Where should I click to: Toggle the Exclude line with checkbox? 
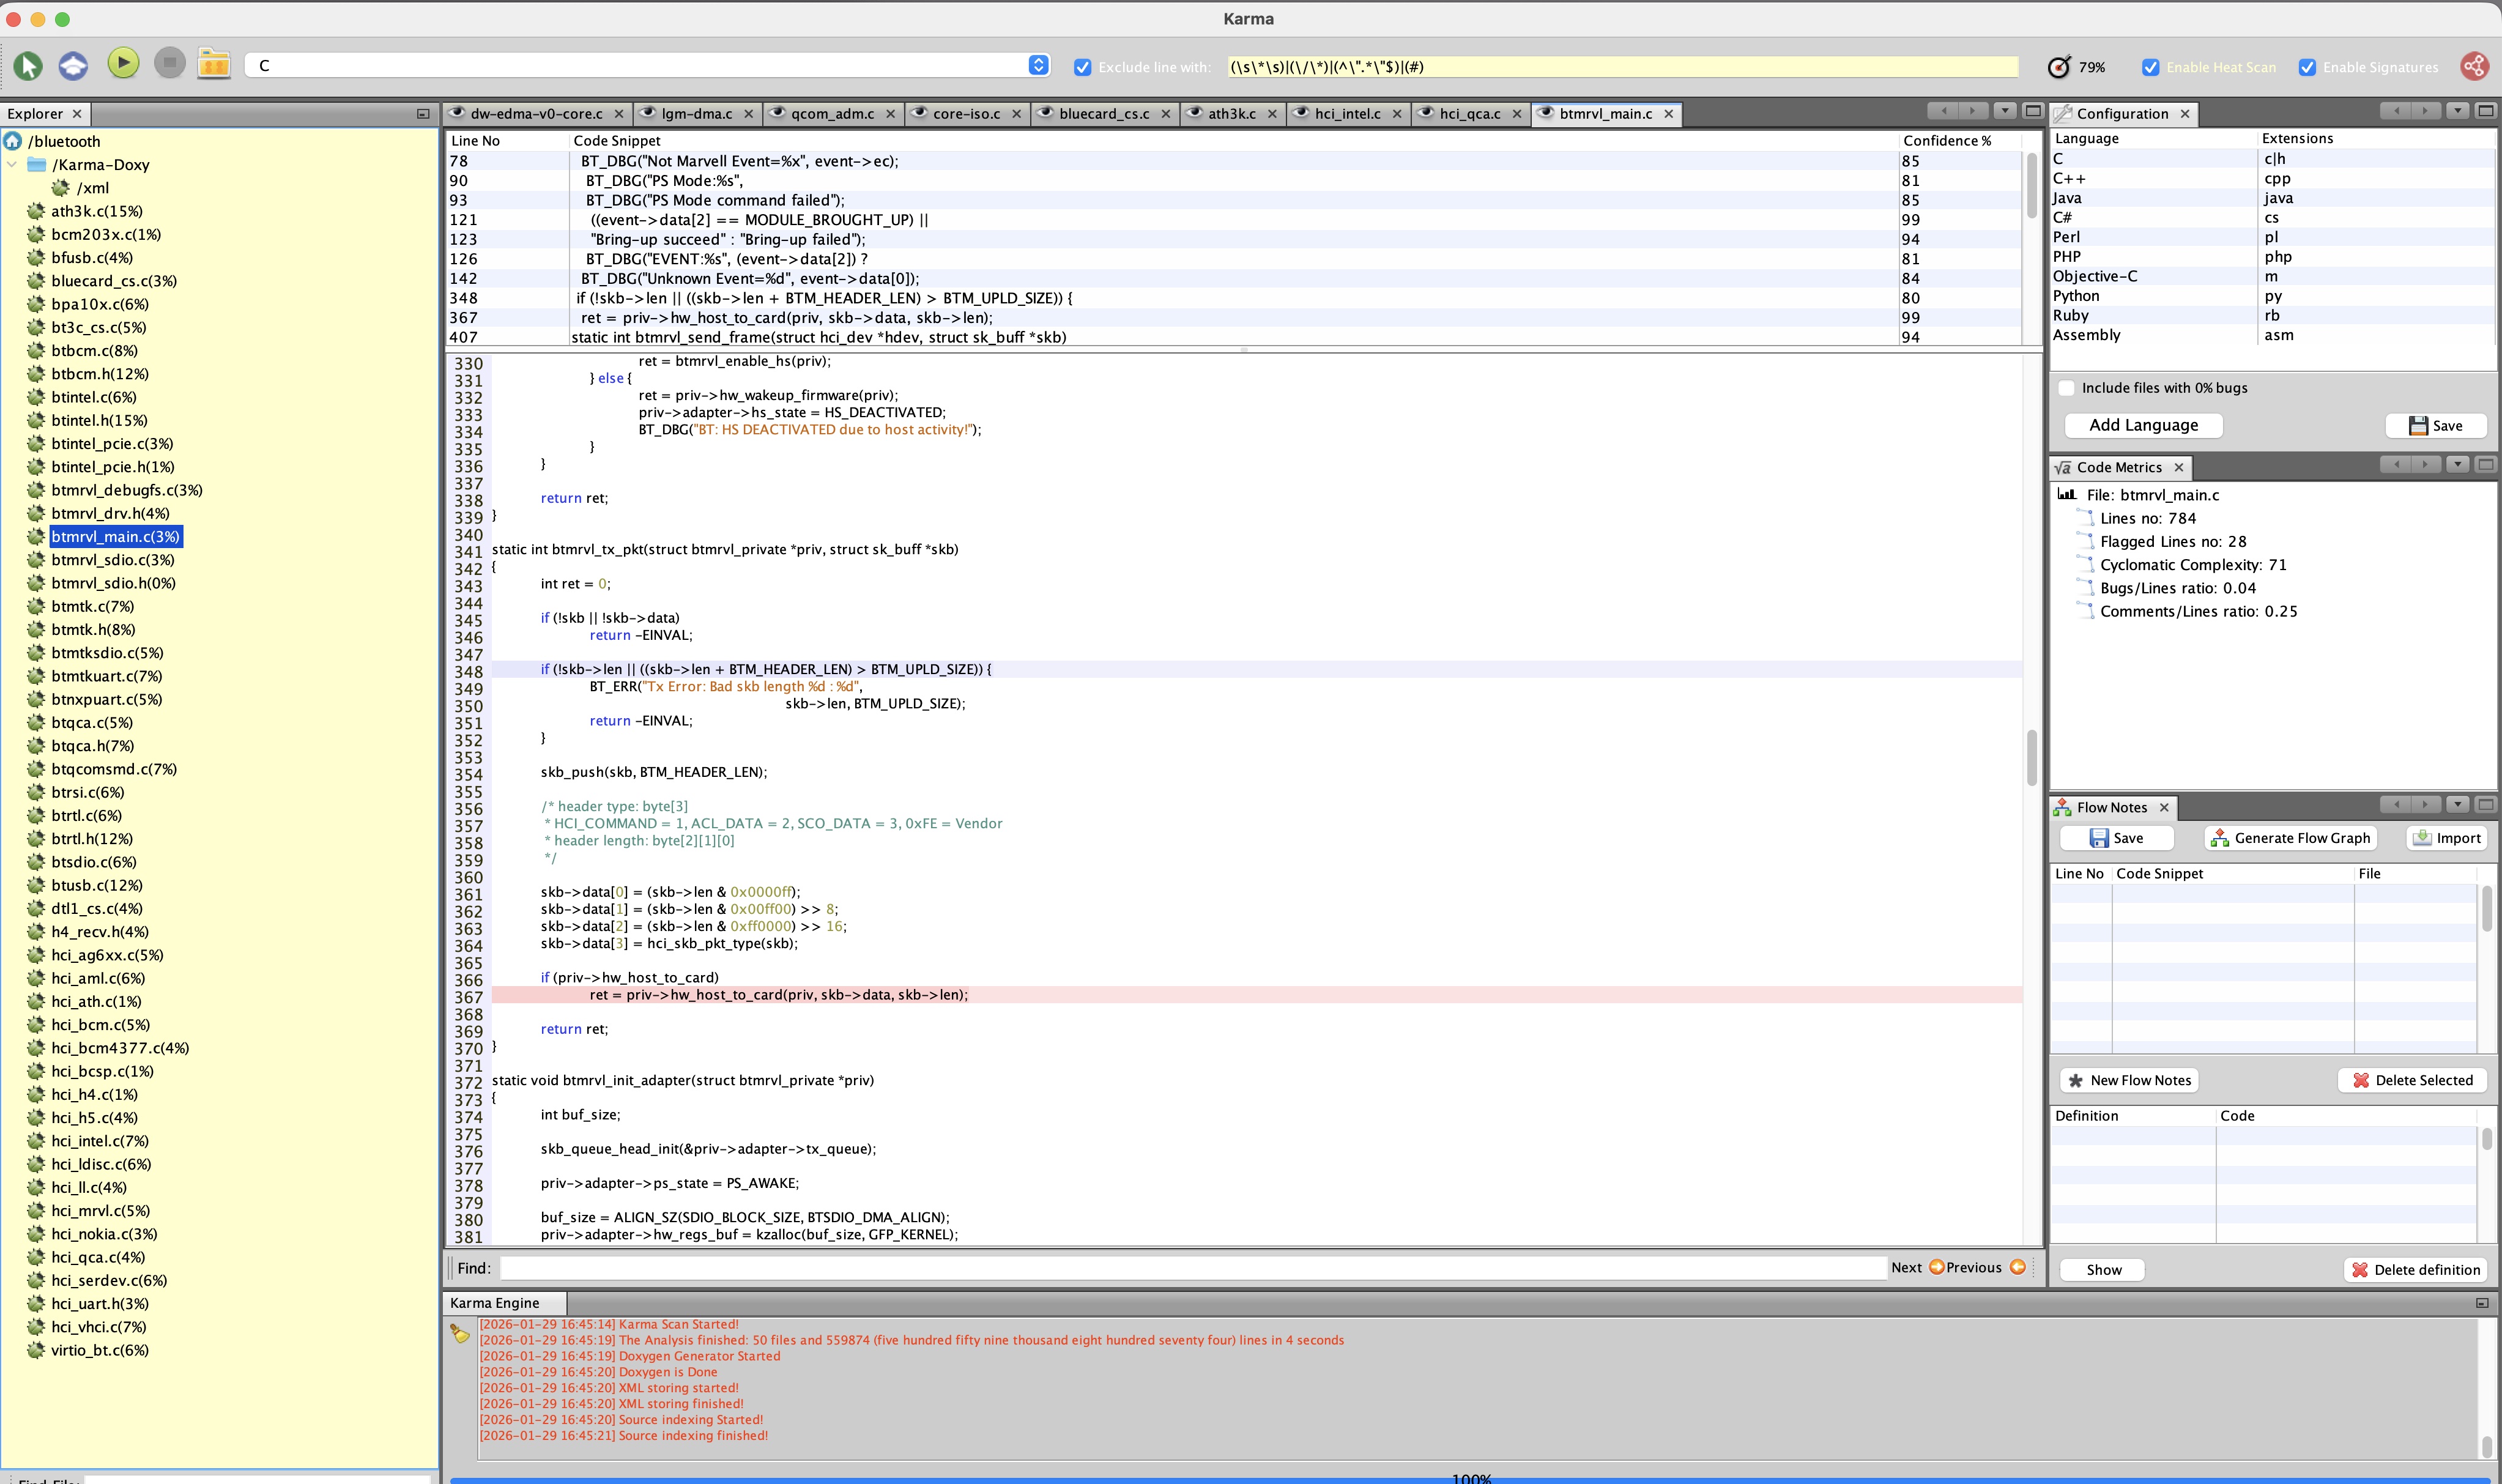(x=1082, y=67)
